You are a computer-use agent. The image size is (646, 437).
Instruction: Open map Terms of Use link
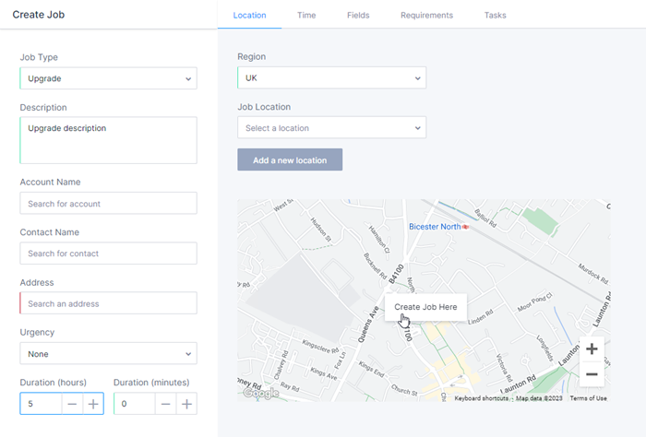tap(588, 398)
